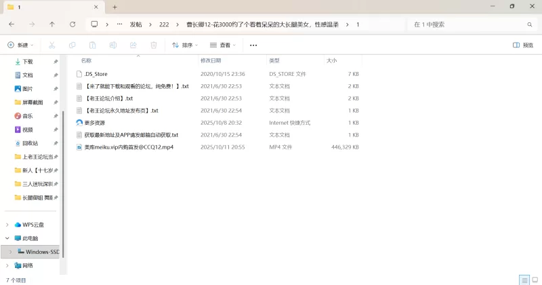Toggle the 预览 preview pane
This screenshot has height=285, width=542.
[x=525, y=45]
